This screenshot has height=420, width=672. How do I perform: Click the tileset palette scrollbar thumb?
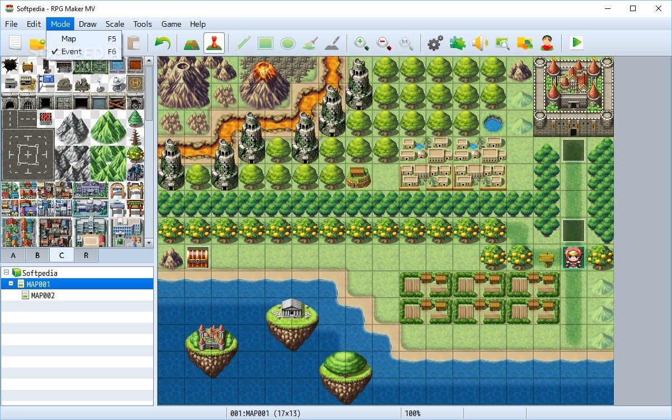tap(149, 93)
